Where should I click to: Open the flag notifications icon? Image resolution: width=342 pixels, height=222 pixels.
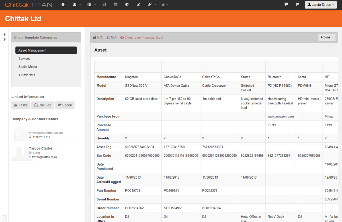click(298, 4)
